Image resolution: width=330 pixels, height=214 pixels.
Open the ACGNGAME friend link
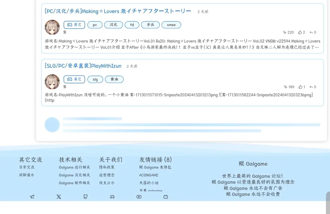point(149,175)
